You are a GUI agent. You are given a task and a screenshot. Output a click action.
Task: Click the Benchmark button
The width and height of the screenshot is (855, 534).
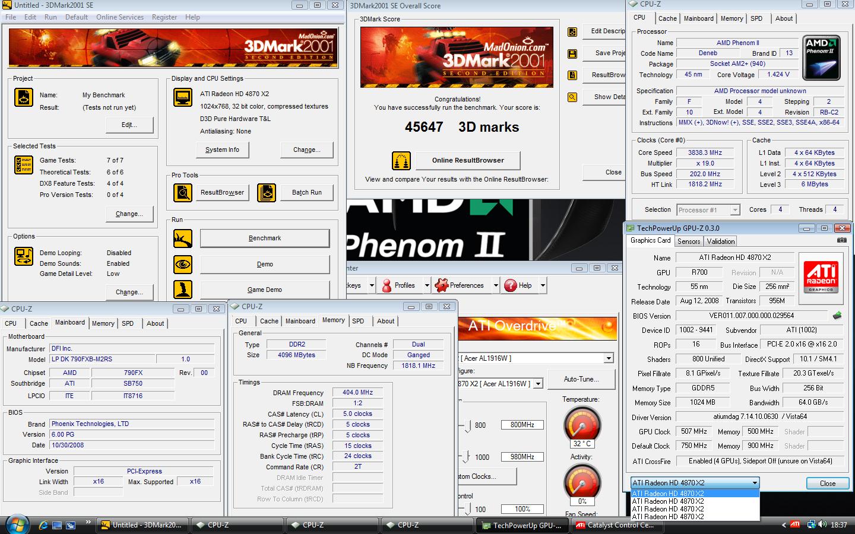[265, 238]
